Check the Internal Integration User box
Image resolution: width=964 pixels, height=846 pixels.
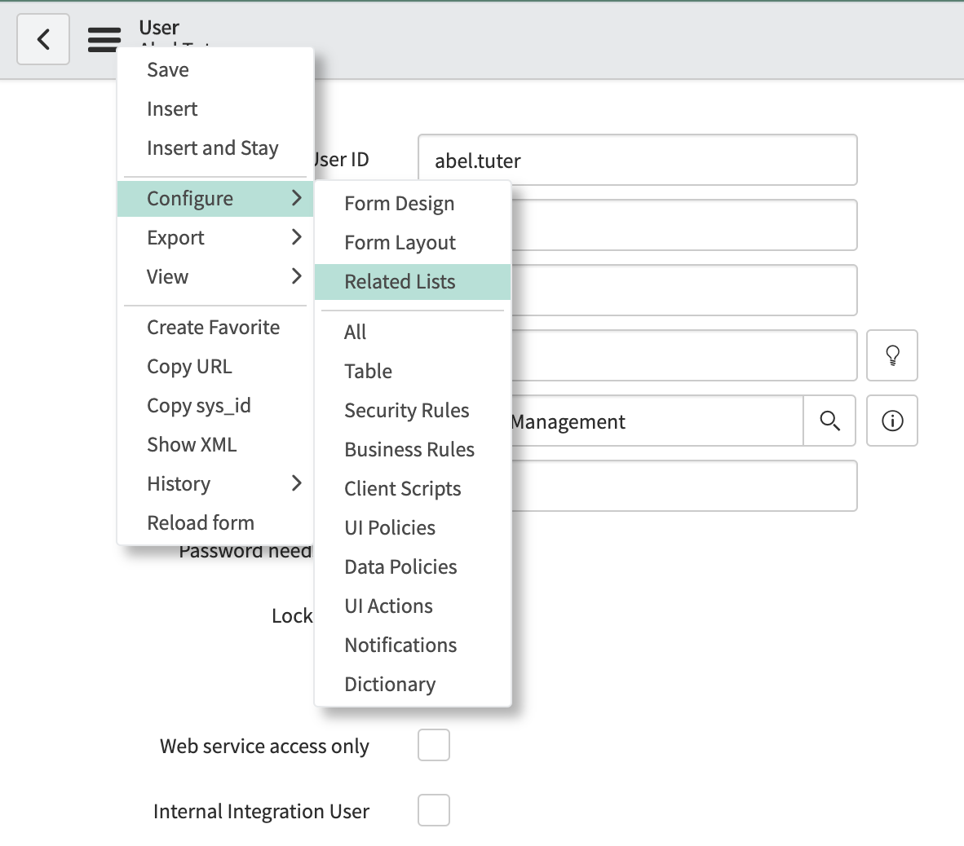[x=434, y=809]
